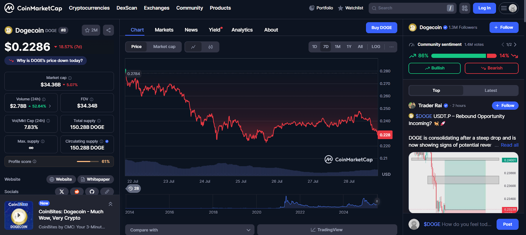This screenshot has height=235, width=526.
Task: Open the Analytics tab
Action: click(242, 30)
